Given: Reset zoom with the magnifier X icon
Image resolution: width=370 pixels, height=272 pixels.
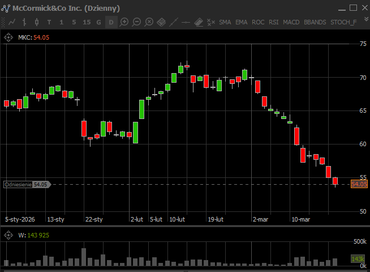Looking at the screenshot, I should [149, 22].
